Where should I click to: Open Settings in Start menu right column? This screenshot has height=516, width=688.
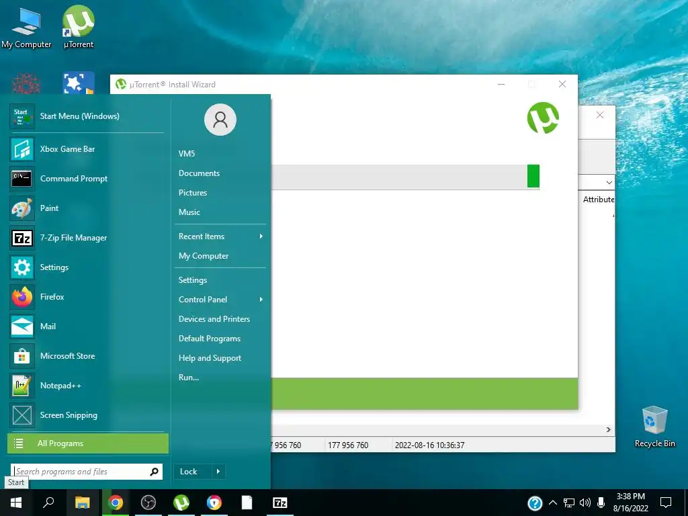click(193, 280)
